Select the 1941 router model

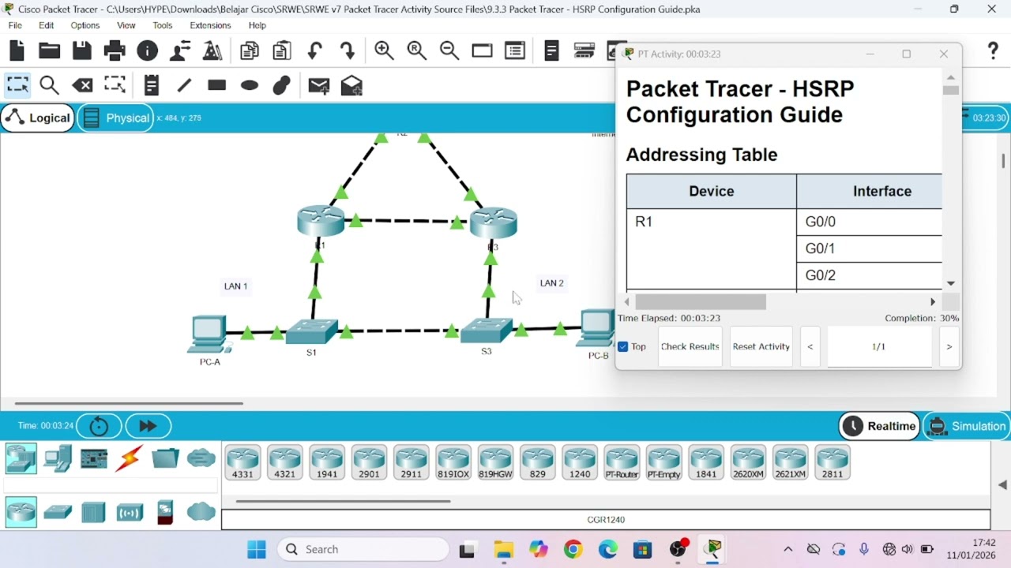pos(327,462)
